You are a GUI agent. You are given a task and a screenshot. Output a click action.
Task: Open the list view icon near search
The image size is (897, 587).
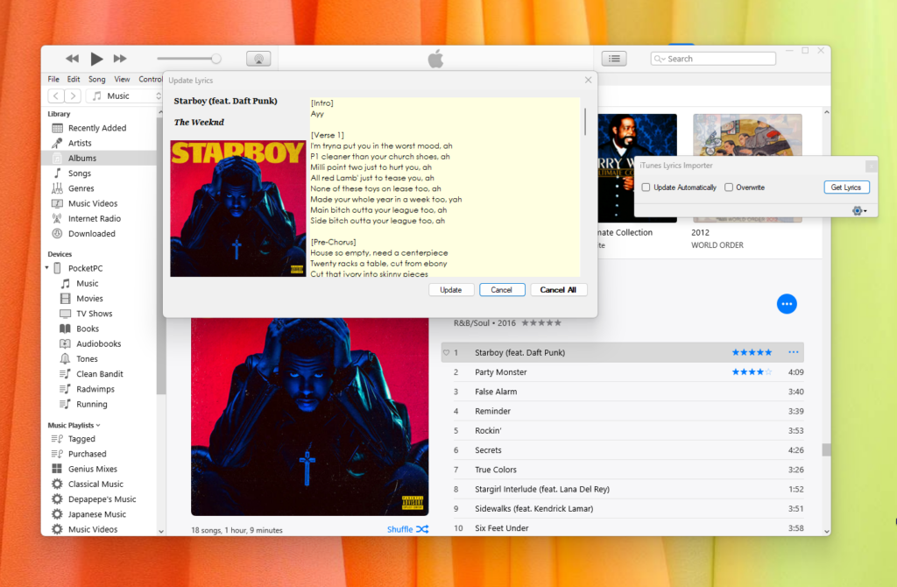614,59
